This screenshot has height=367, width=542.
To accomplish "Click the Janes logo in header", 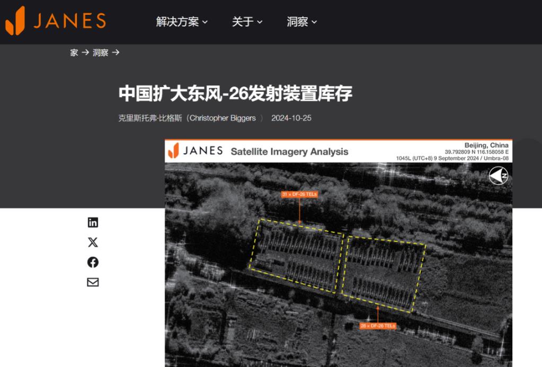I will [x=56, y=21].
